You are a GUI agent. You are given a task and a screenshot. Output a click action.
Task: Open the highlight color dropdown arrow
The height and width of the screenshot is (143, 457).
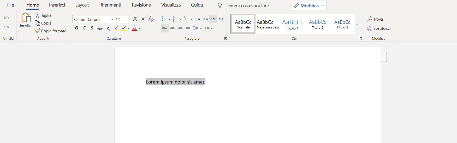point(128,28)
